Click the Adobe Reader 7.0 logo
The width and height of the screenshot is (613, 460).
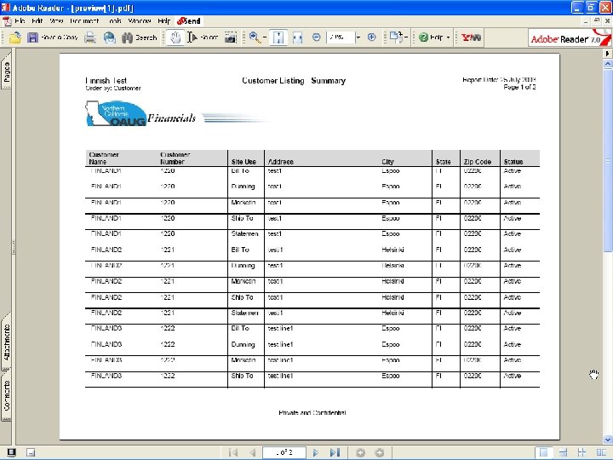click(x=570, y=38)
